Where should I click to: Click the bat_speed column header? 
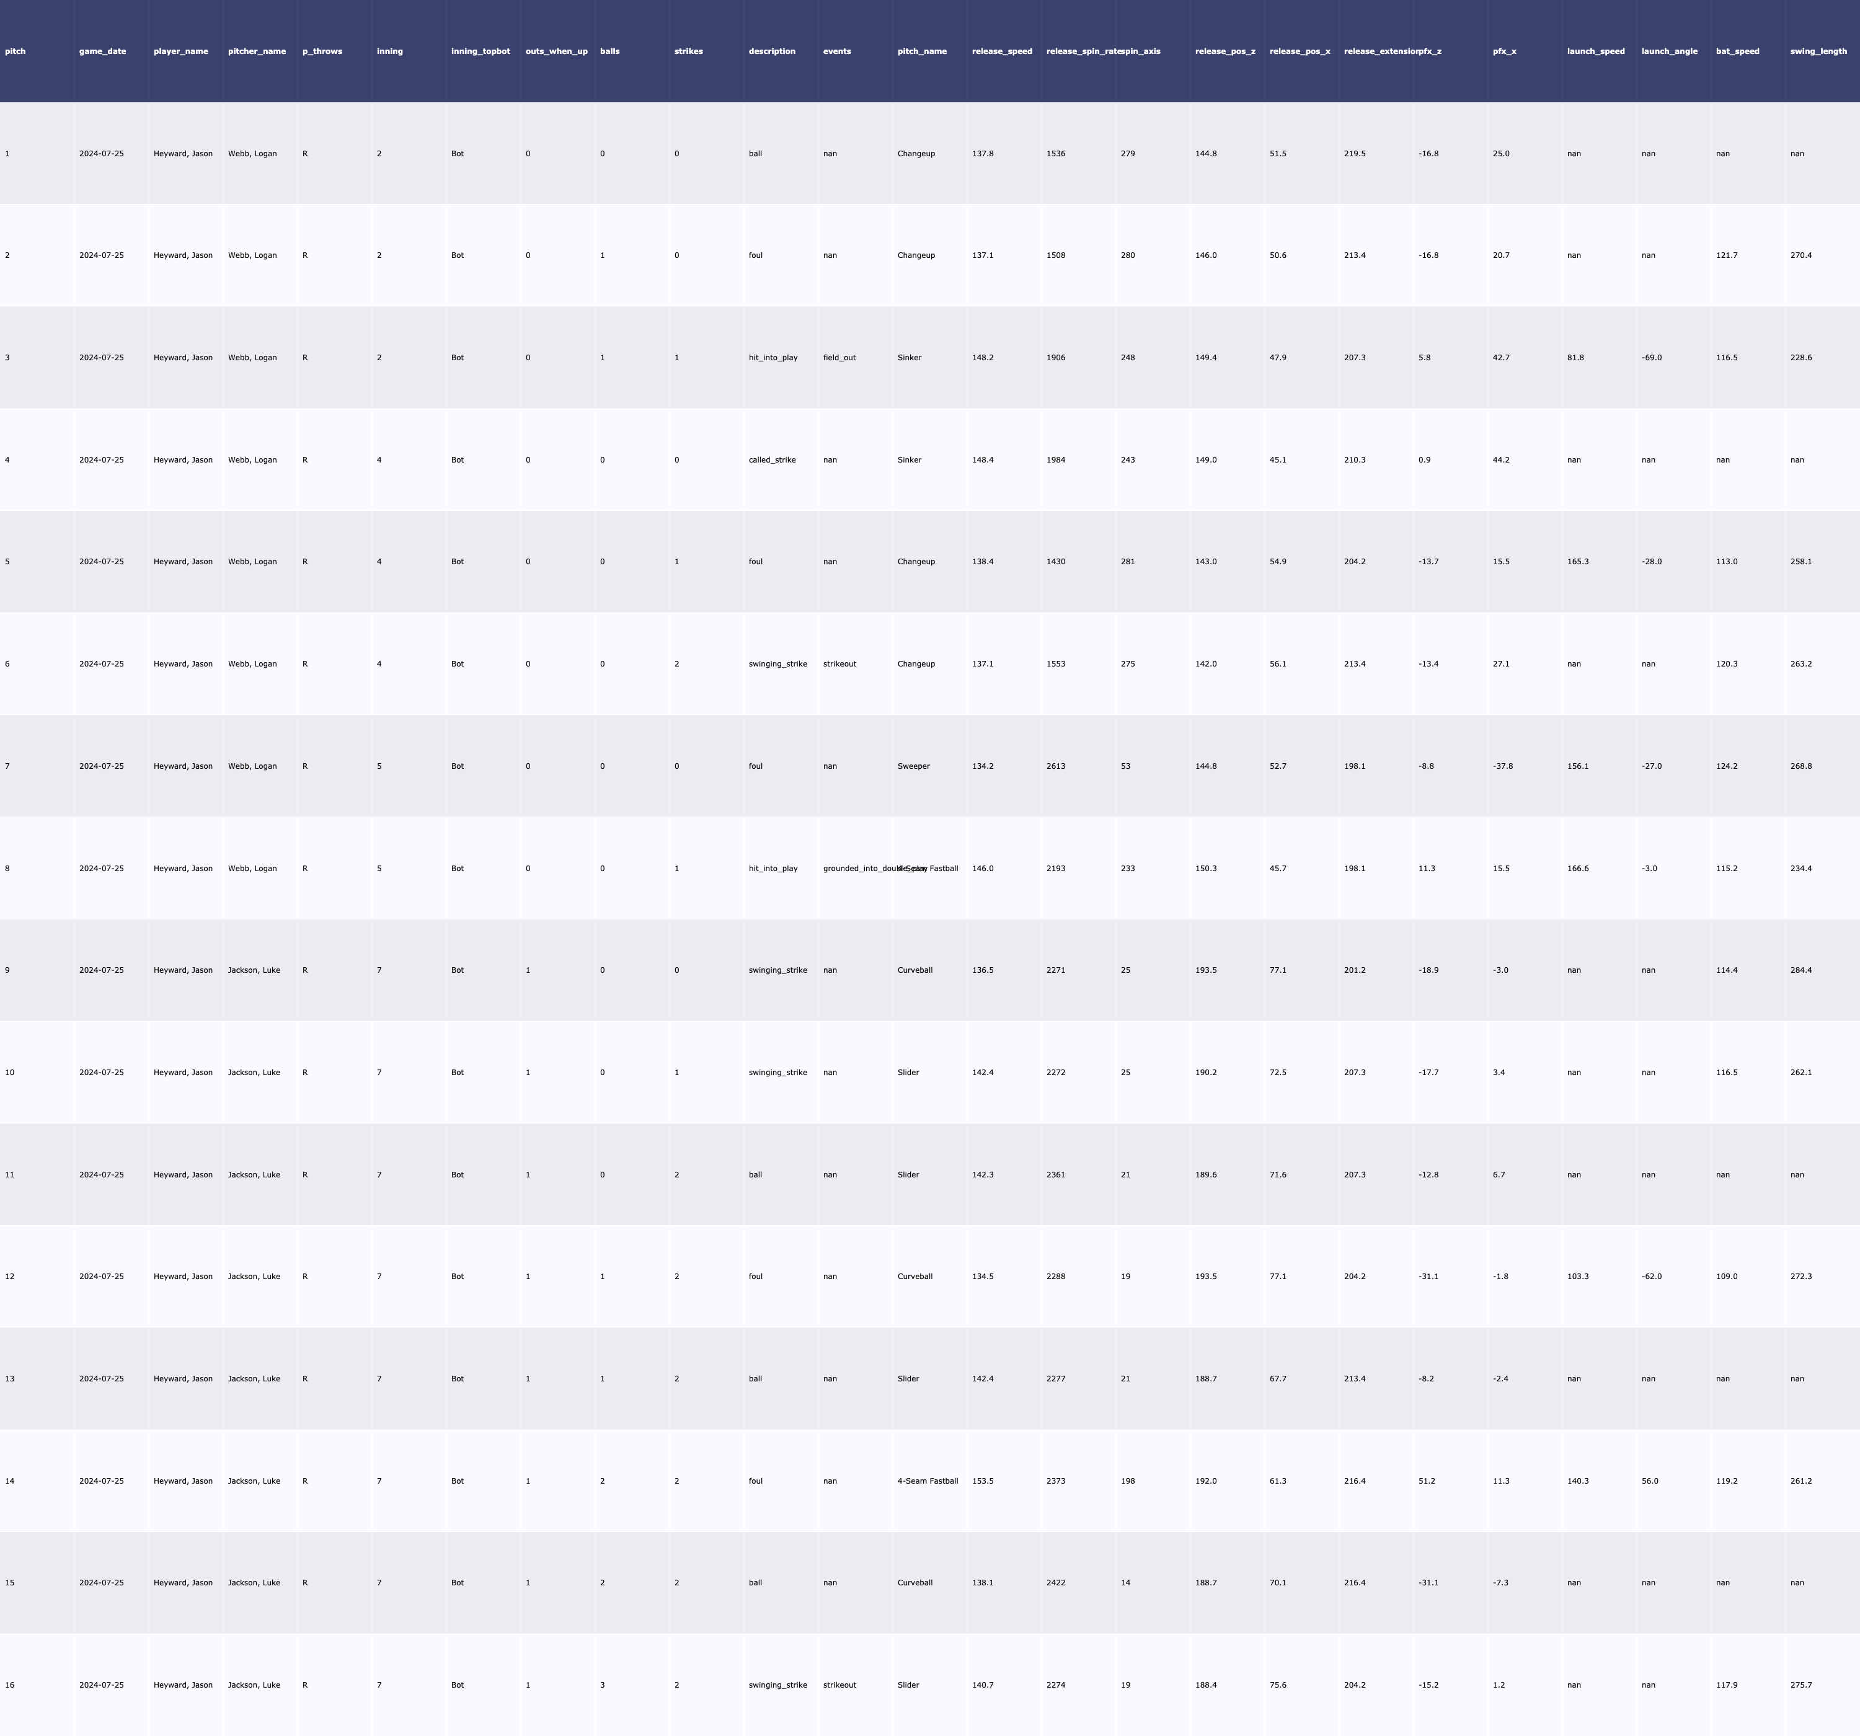point(1737,51)
